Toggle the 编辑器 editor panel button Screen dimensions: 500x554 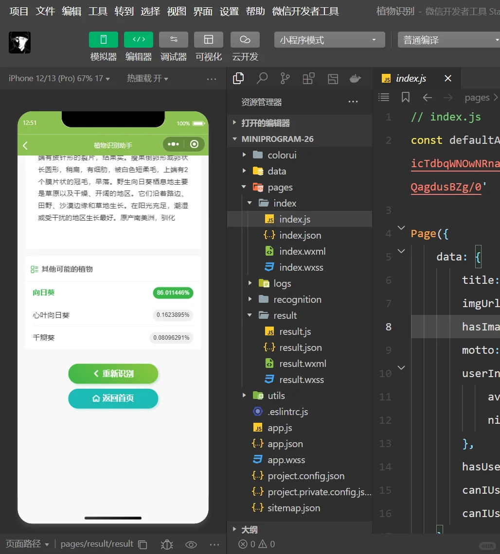click(138, 39)
